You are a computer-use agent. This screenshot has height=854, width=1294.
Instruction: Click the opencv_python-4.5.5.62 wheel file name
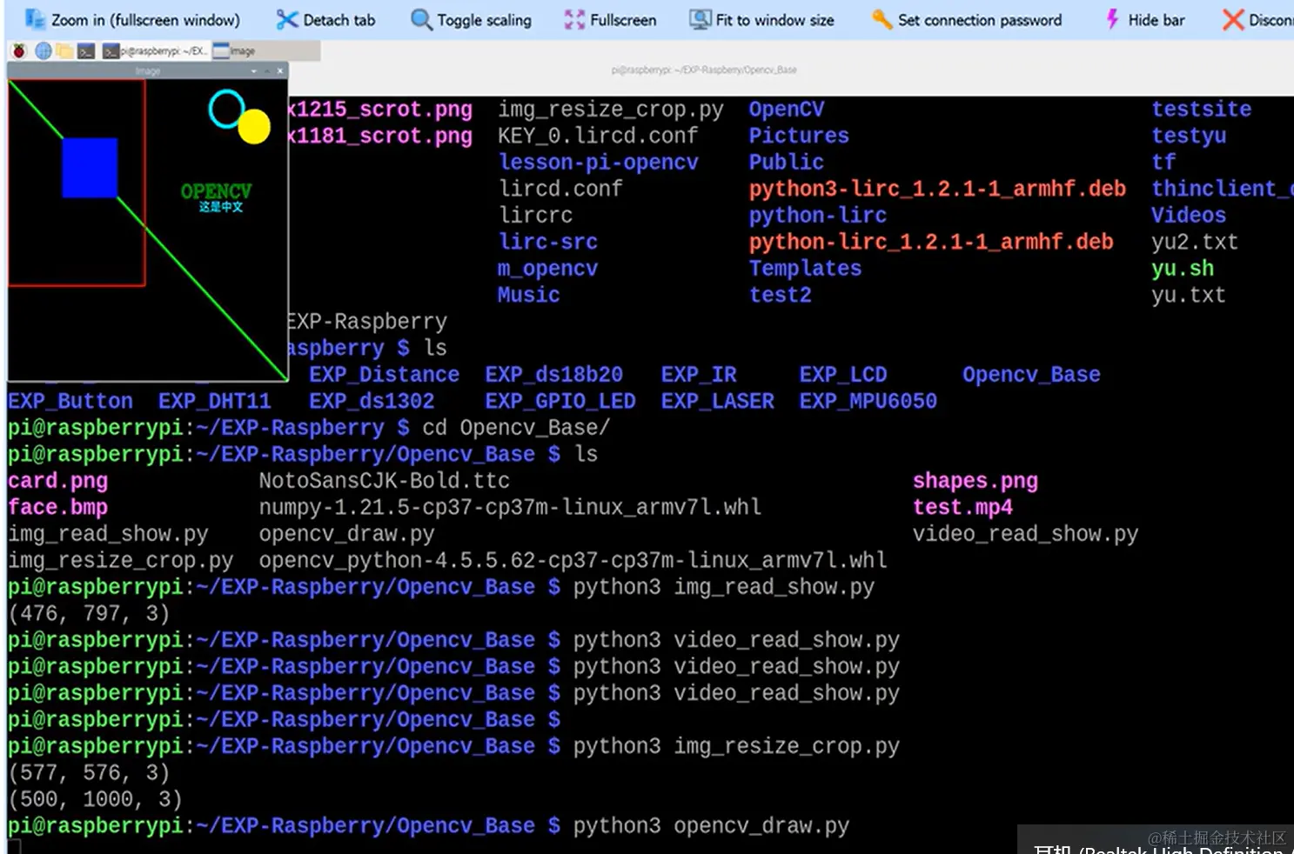573,560
